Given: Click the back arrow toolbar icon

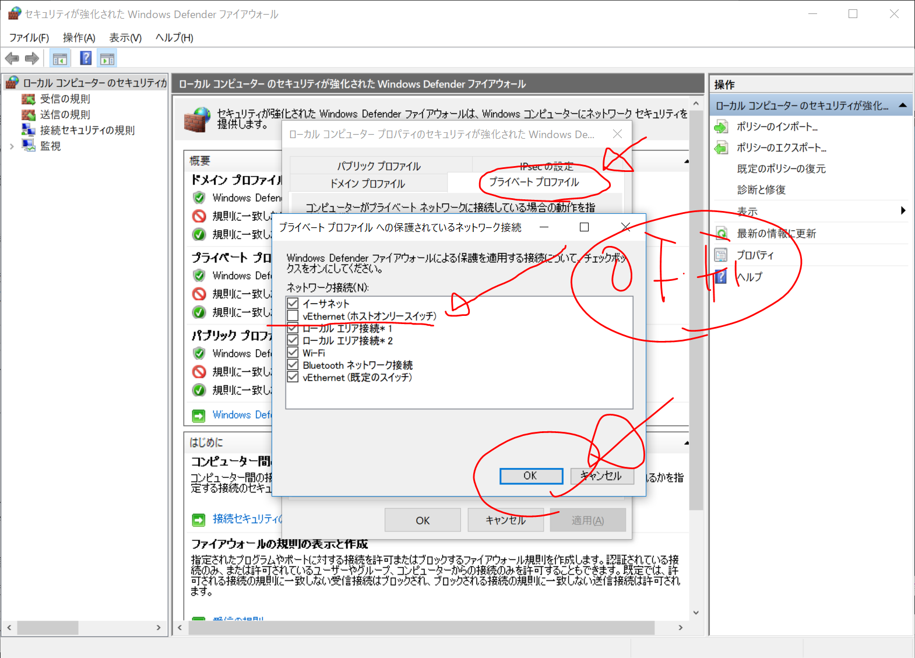Looking at the screenshot, I should (x=12, y=58).
